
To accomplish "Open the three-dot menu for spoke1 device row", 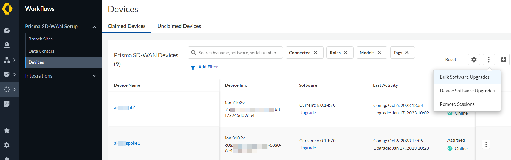I will 486,144.
